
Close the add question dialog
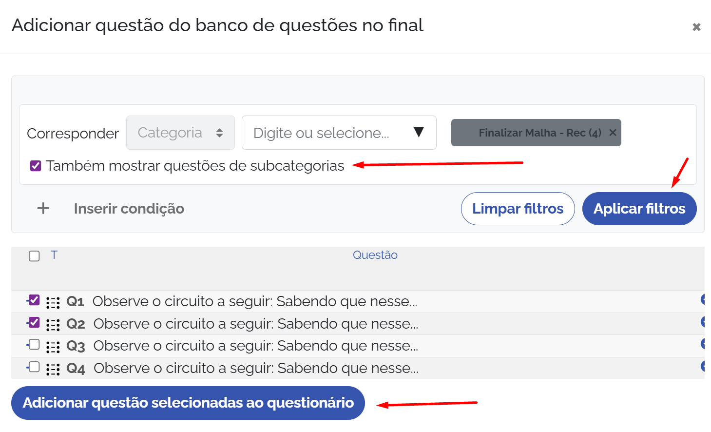[696, 27]
